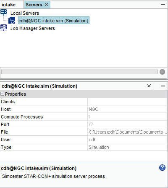The image size is (168, 188).
Task: Select the Compute Processes property row
Action: [84, 117]
